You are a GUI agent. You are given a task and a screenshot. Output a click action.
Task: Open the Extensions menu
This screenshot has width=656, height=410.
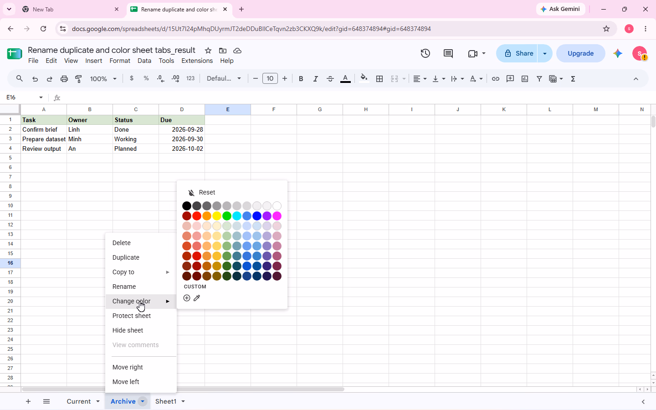tap(197, 61)
